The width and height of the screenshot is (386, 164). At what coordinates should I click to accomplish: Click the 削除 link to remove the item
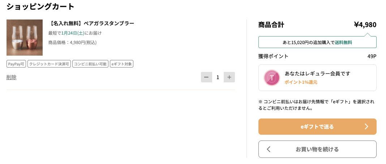pos(11,77)
